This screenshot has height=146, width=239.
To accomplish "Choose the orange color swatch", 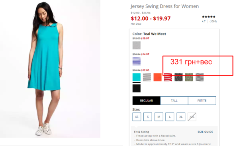I will pyautogui.click(x=157, y=77).
